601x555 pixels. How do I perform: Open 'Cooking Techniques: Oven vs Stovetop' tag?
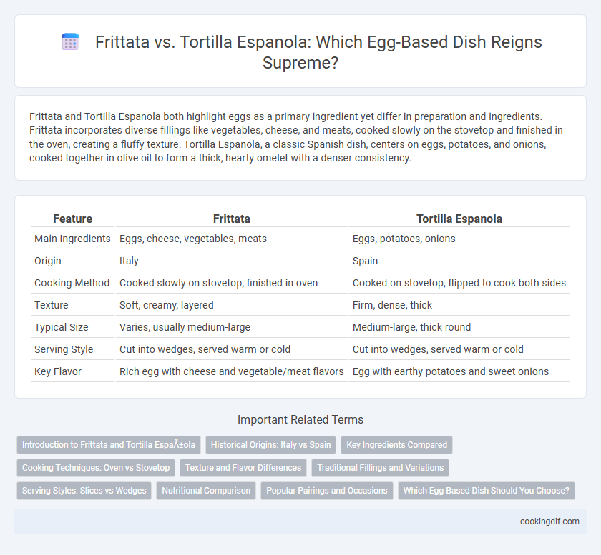click(96, 468)
